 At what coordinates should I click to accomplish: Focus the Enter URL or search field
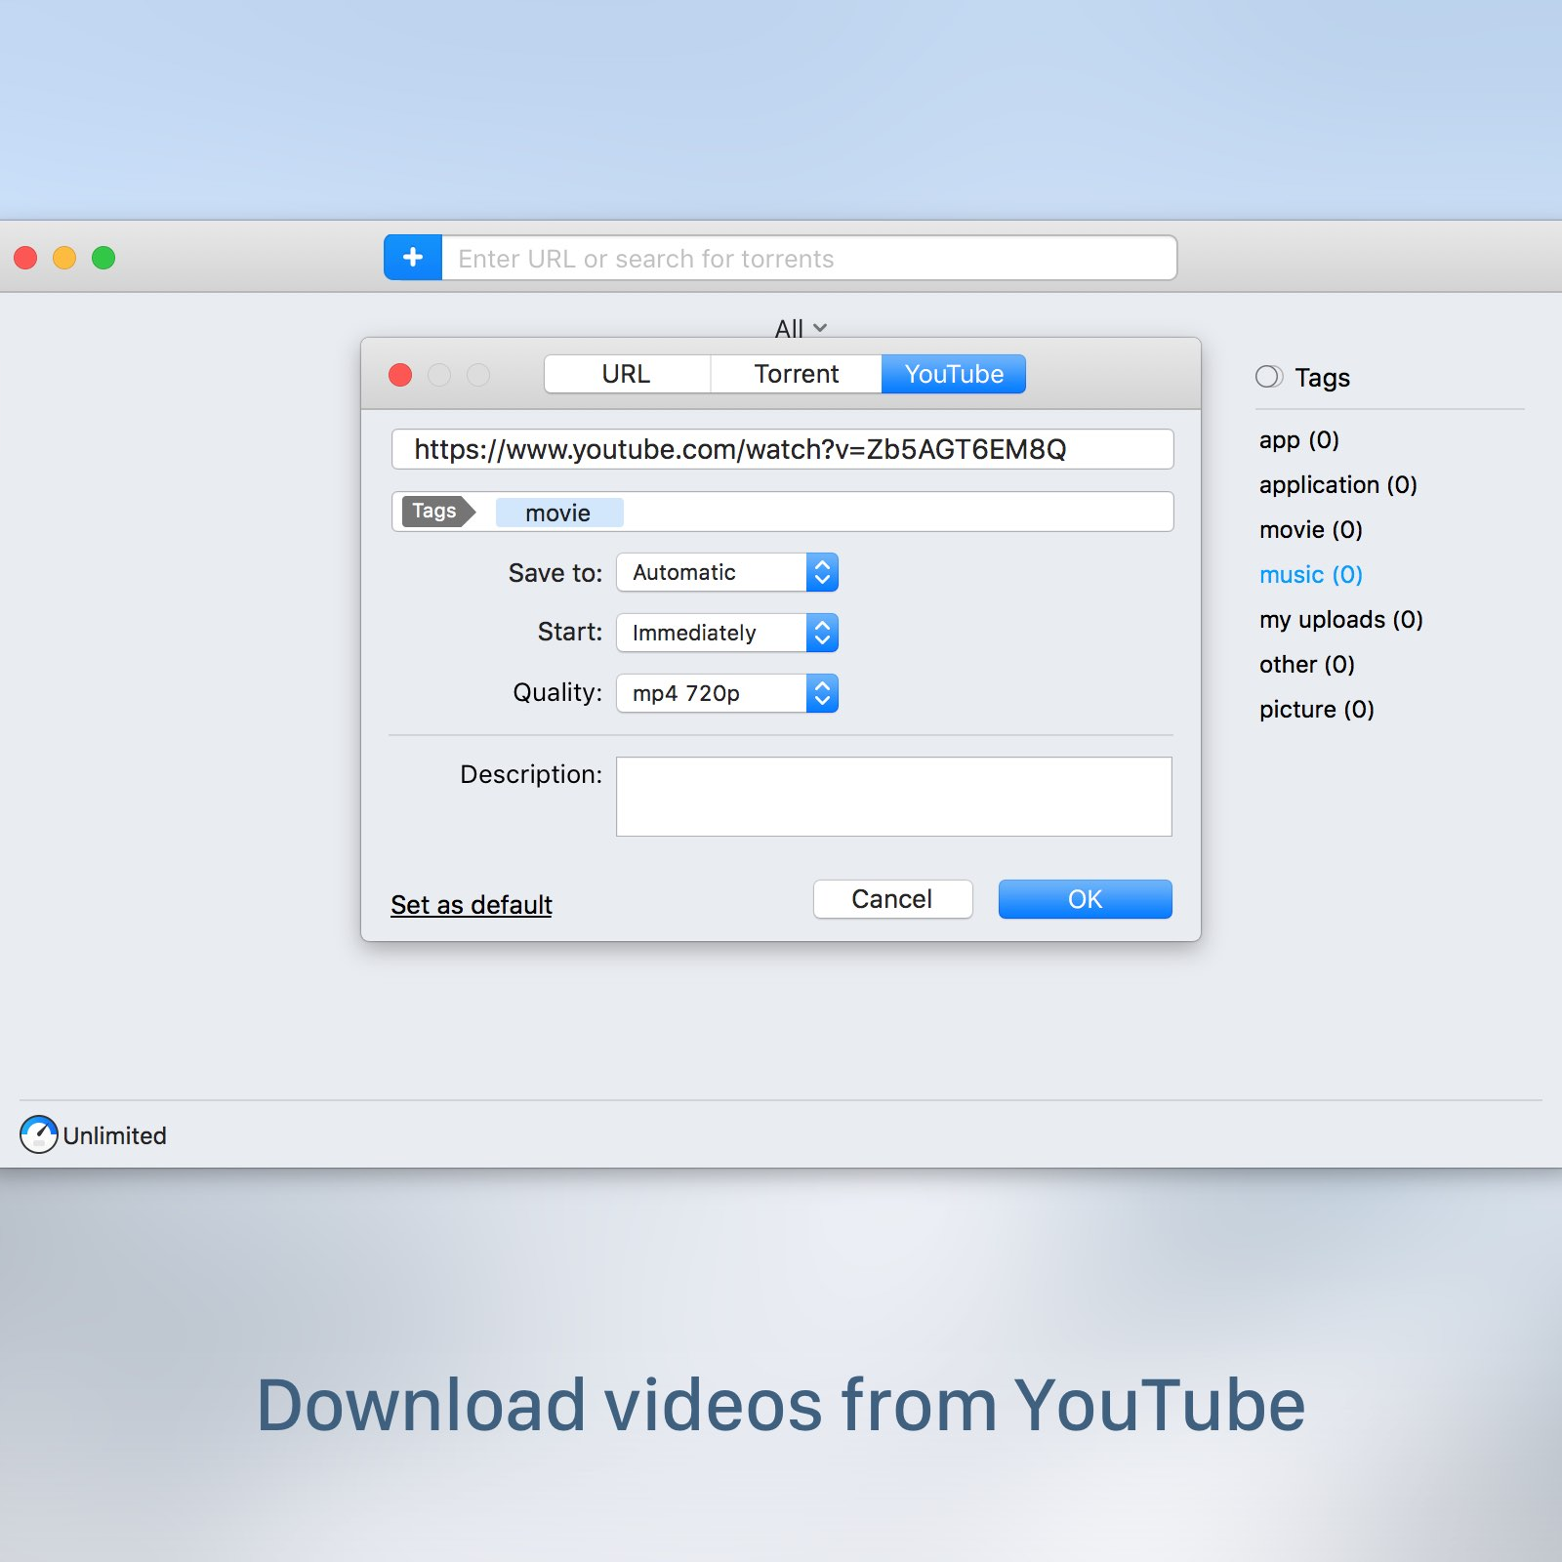809,258
